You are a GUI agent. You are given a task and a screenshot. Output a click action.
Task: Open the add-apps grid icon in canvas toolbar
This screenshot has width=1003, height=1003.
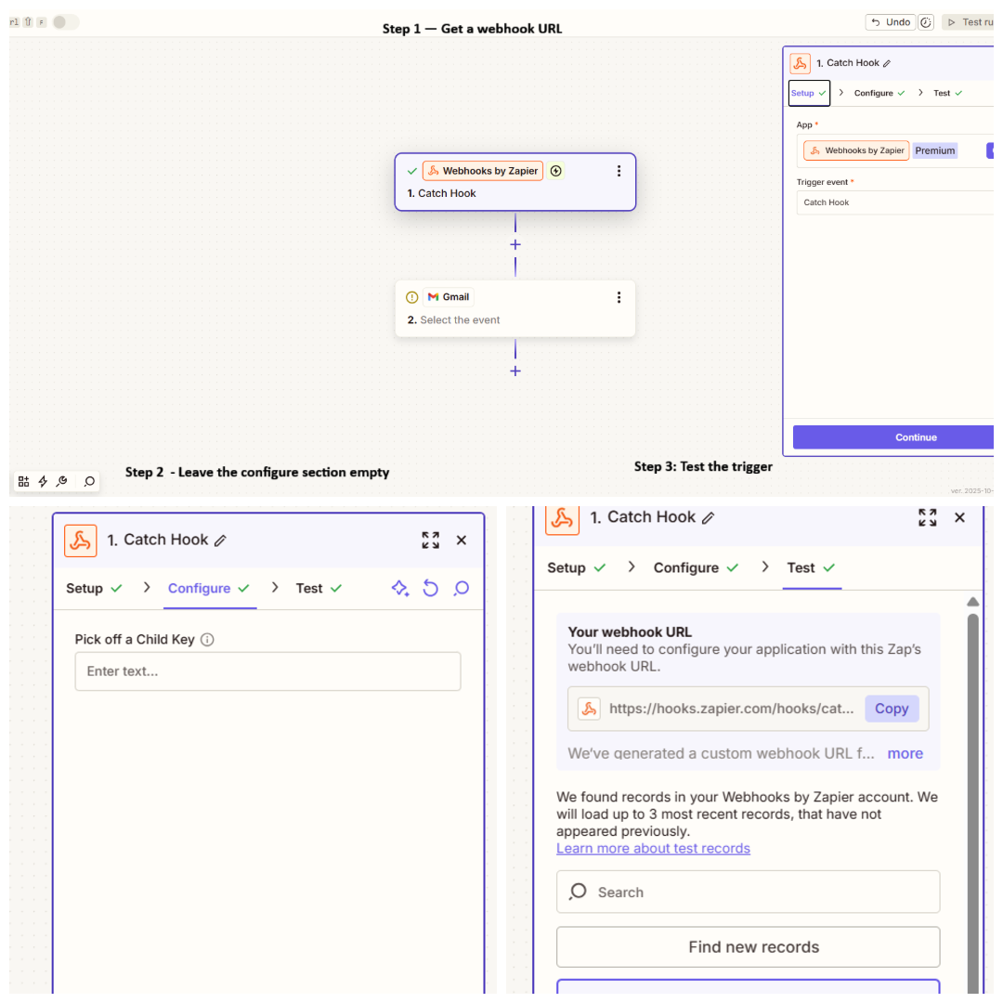point(23,481)
